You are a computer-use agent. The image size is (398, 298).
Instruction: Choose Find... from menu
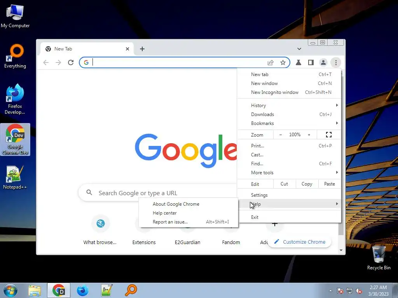[x=289, y=163]
